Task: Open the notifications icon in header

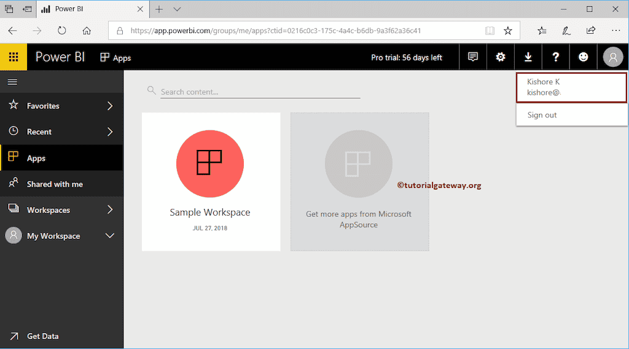Action: [x=473, y=57]
